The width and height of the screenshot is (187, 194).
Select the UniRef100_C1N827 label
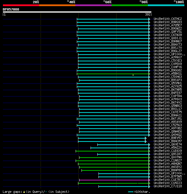168,160
